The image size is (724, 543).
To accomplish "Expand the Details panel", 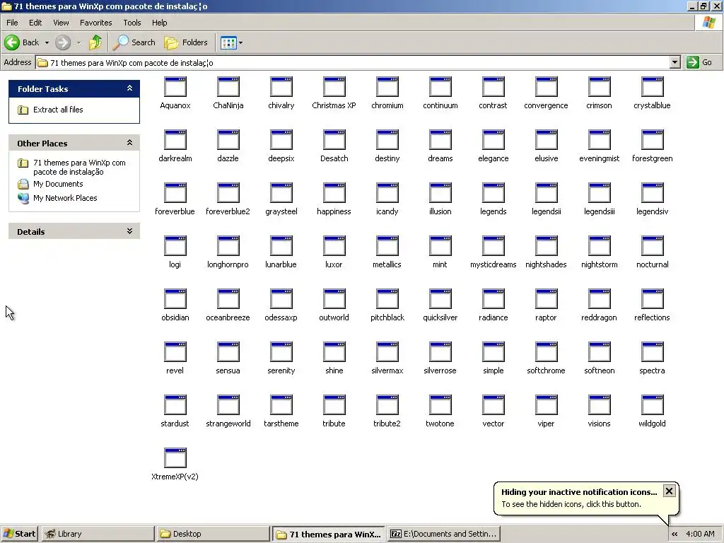I will [130, 231].
